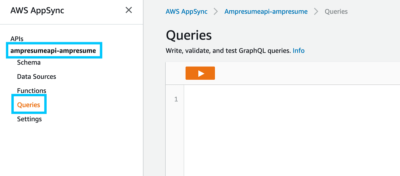Viewport: 400px width, 176px height.
Task: Run the query with the orange play button
Action: [200, 73]
